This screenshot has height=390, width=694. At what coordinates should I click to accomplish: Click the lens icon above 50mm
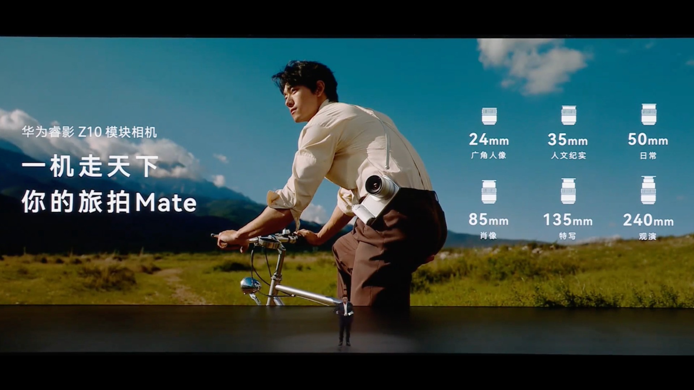click(x=648, y=114)
